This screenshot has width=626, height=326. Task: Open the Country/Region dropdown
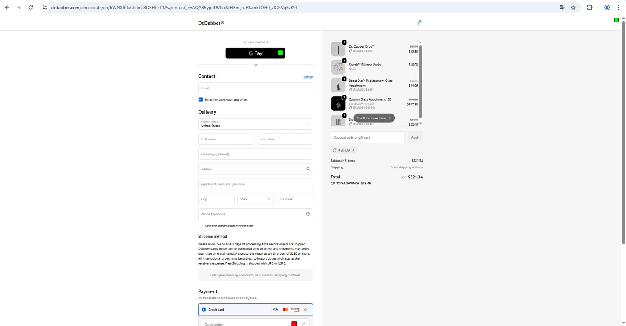[255, 124]
